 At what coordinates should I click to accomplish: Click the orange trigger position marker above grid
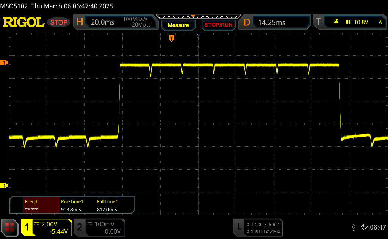click(x=171, y=38)
